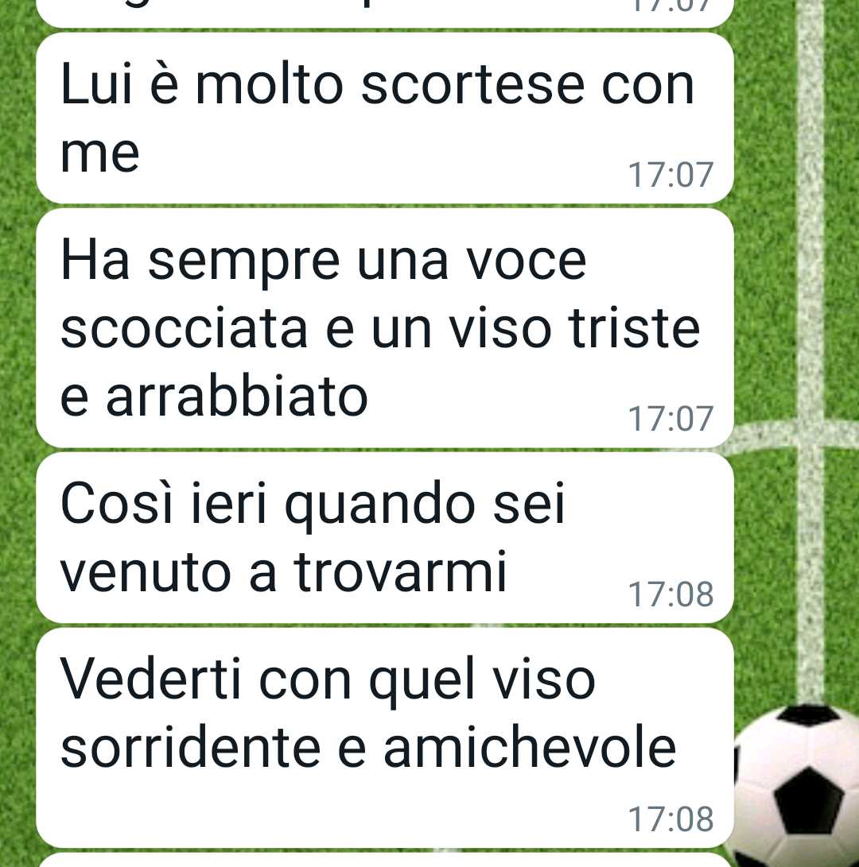The height and width of the screenshot is (867, 859).
Task: Tap the "Vederti con quel viso sorridente" message
Action: pos(385,737)
